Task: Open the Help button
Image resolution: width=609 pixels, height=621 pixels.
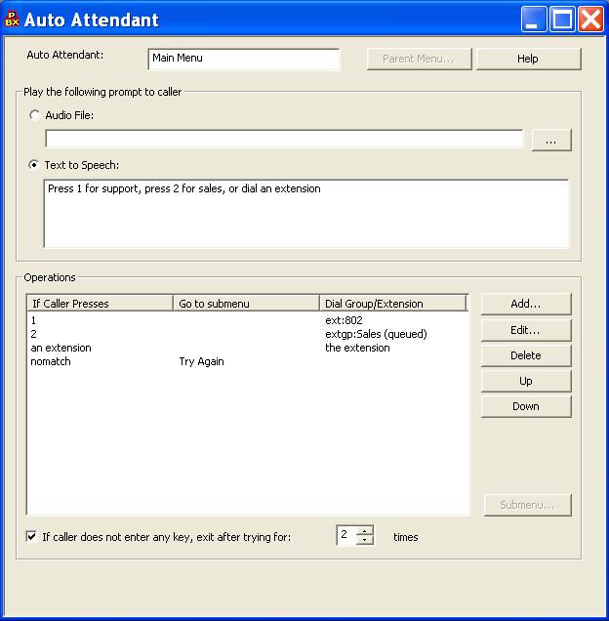Action: tap(528, 59)
